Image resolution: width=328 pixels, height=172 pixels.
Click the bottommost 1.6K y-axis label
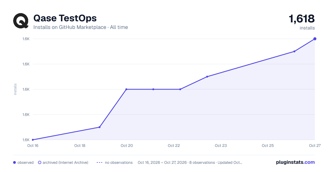click(x=26, y=140)
